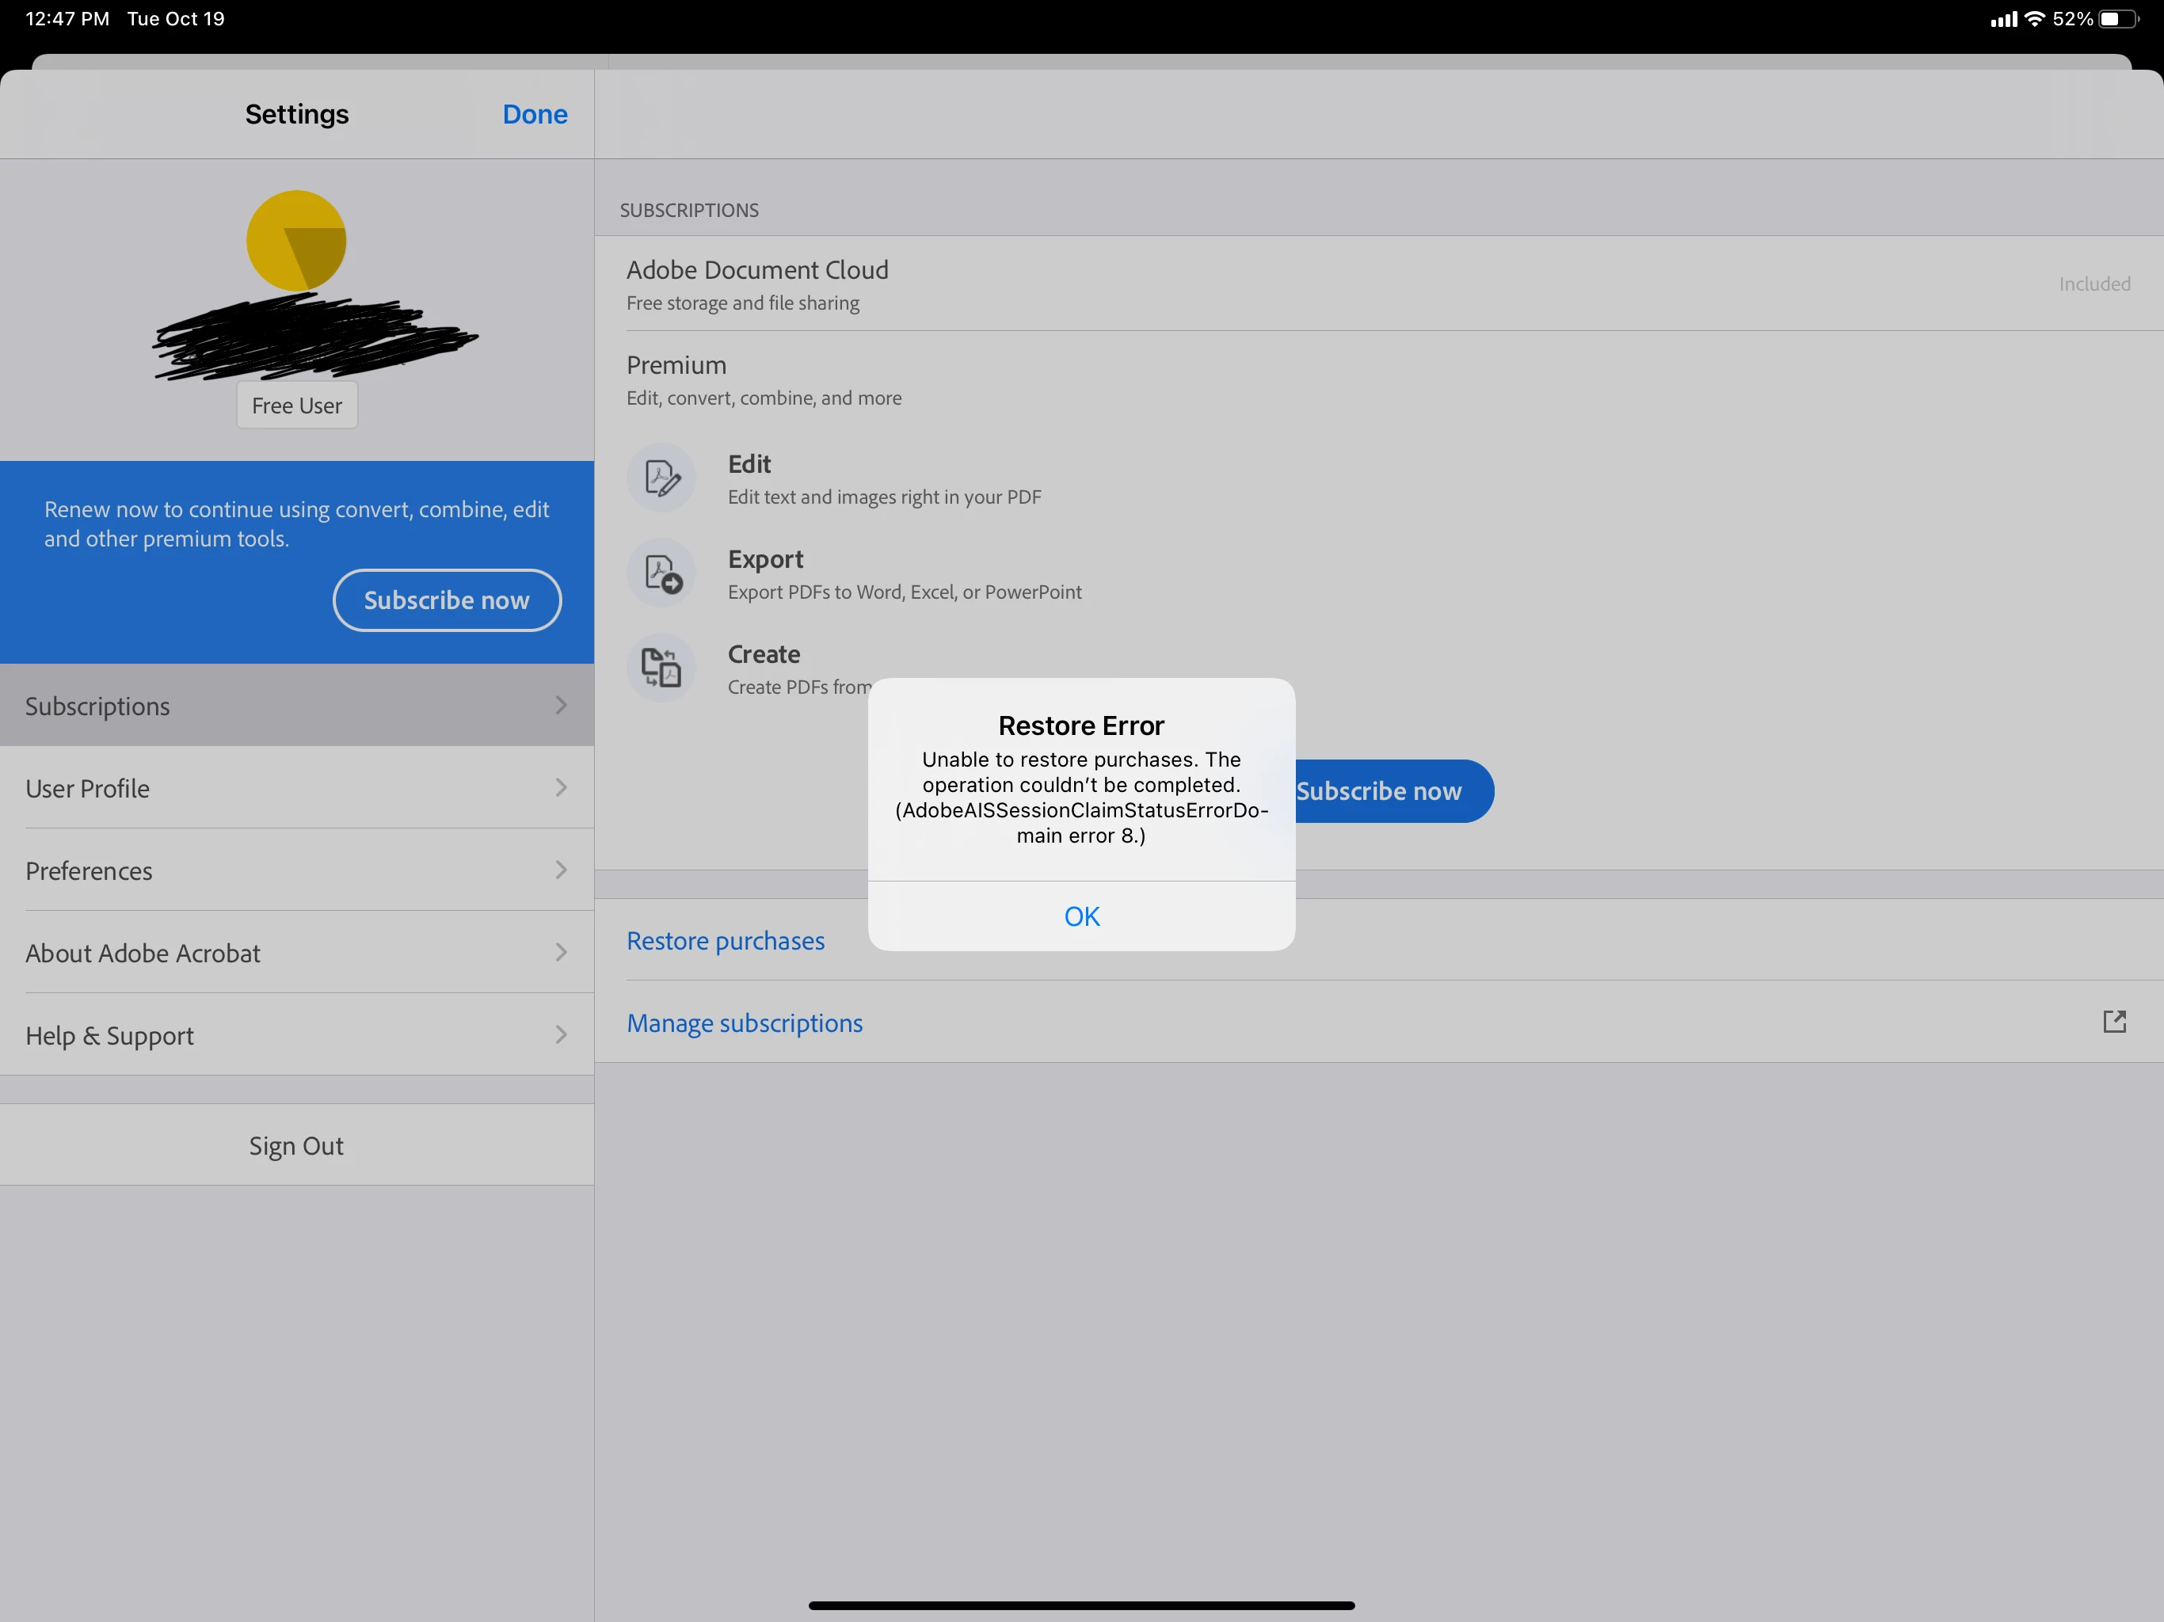2164x1622 pixels.
Task: Click Subscribe now in blue renew banner
Action: tap(446, 600)
